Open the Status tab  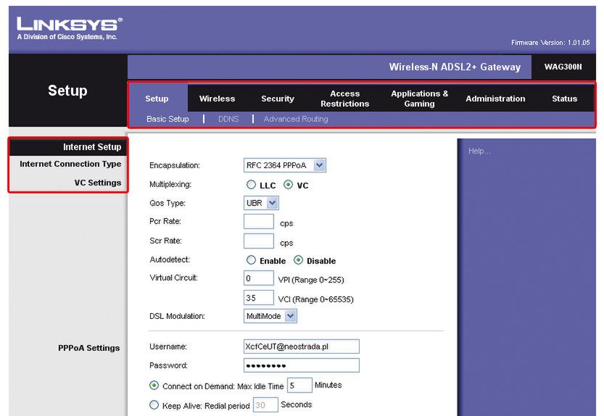tap(564, 99)
